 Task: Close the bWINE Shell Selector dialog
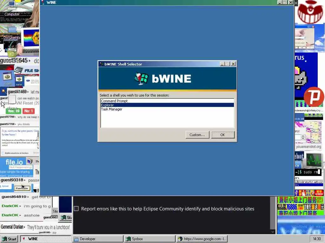(x=233, y=64)
